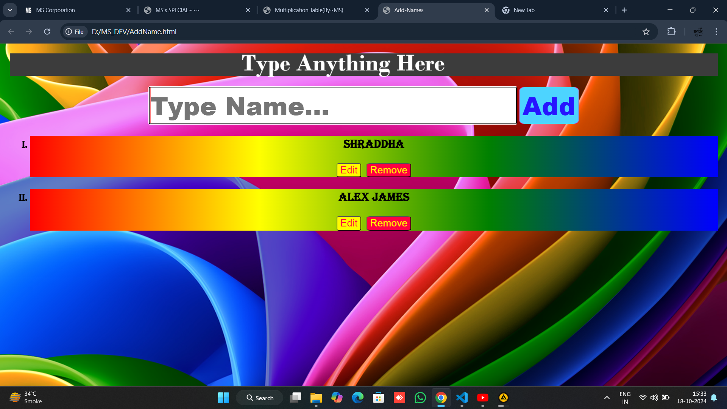Close the Multiplication Table tab

coord(367,10)
